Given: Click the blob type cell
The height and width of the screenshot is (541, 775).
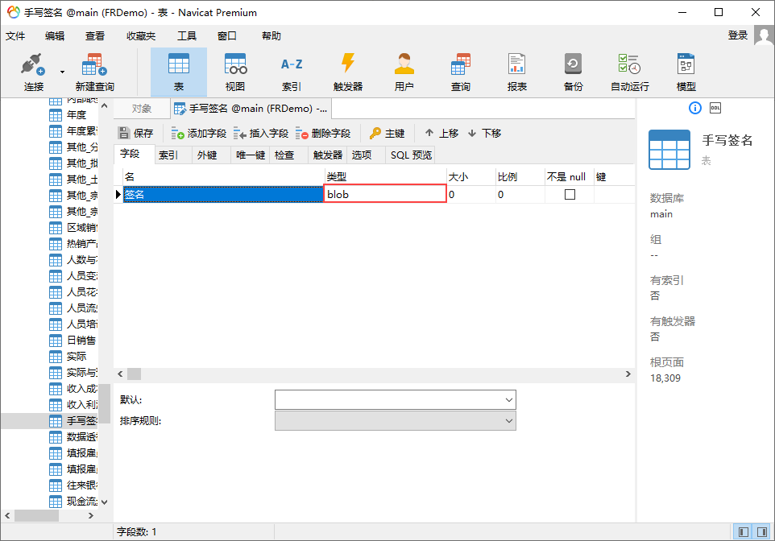Looking at the screenshot, I should pos(385,194).
